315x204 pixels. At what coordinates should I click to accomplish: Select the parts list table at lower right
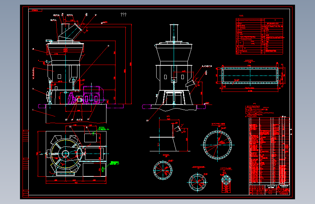[269, 150]
